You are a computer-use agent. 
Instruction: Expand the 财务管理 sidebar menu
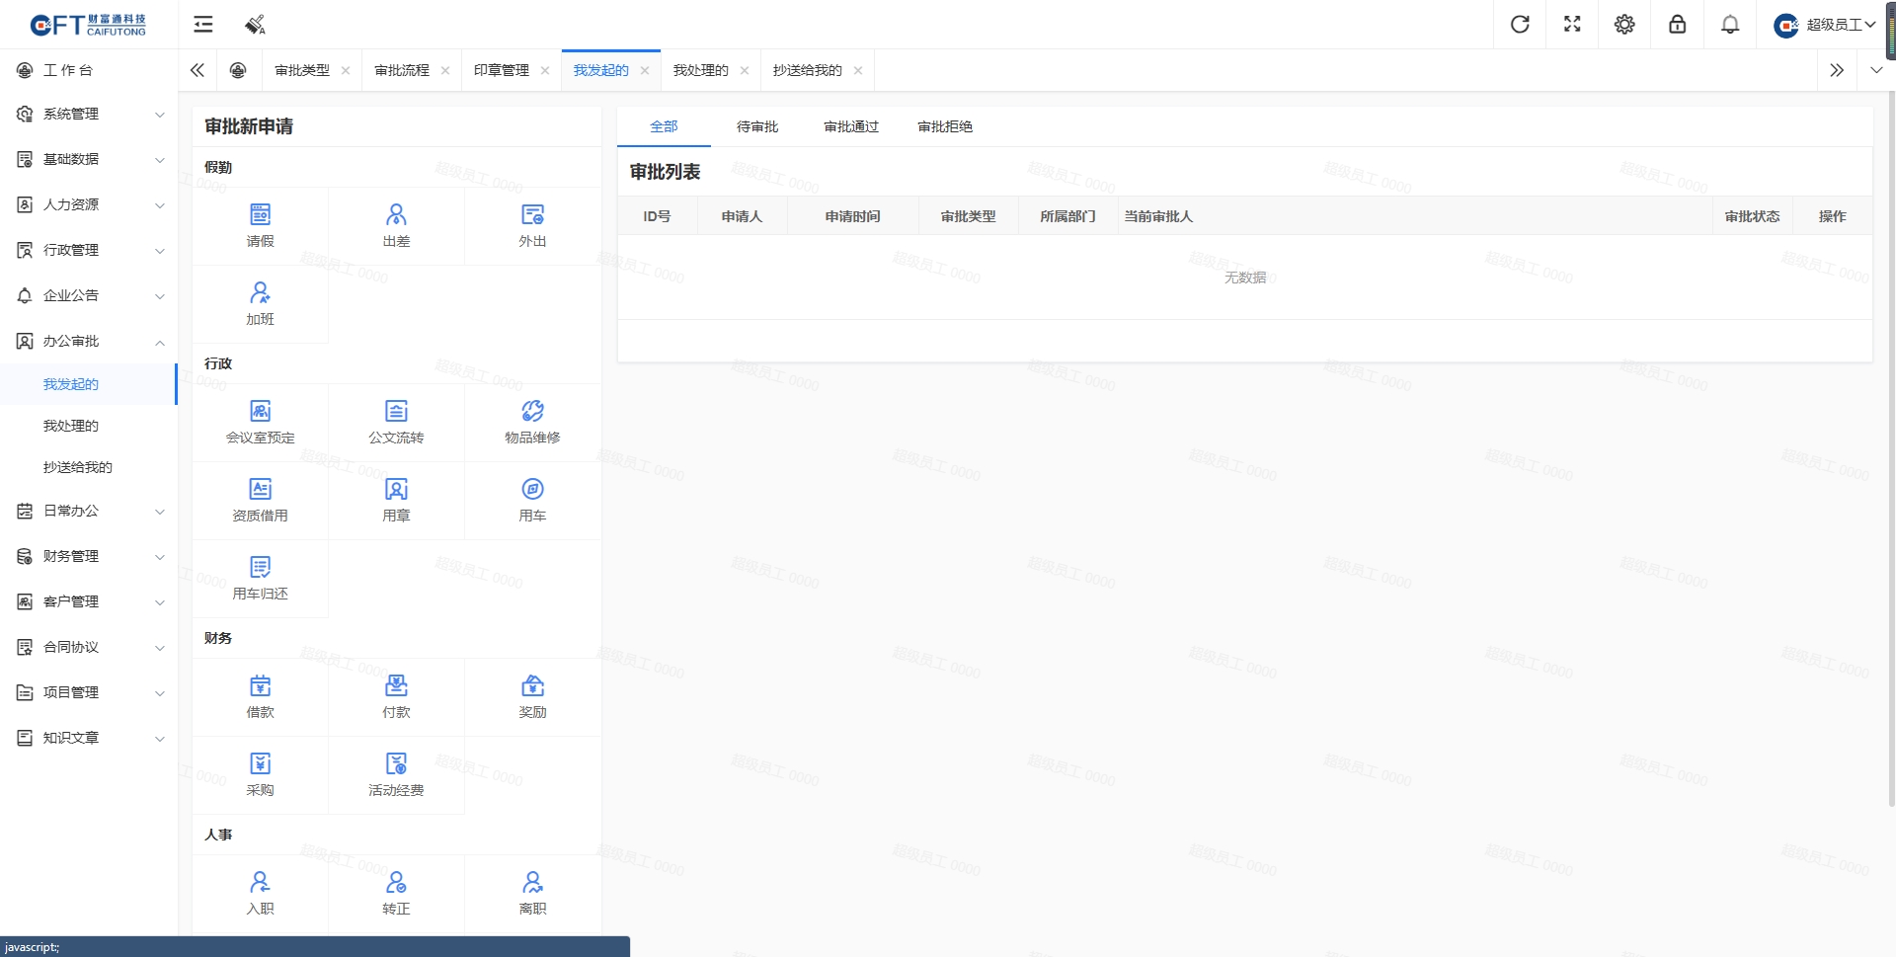[89, 556]
